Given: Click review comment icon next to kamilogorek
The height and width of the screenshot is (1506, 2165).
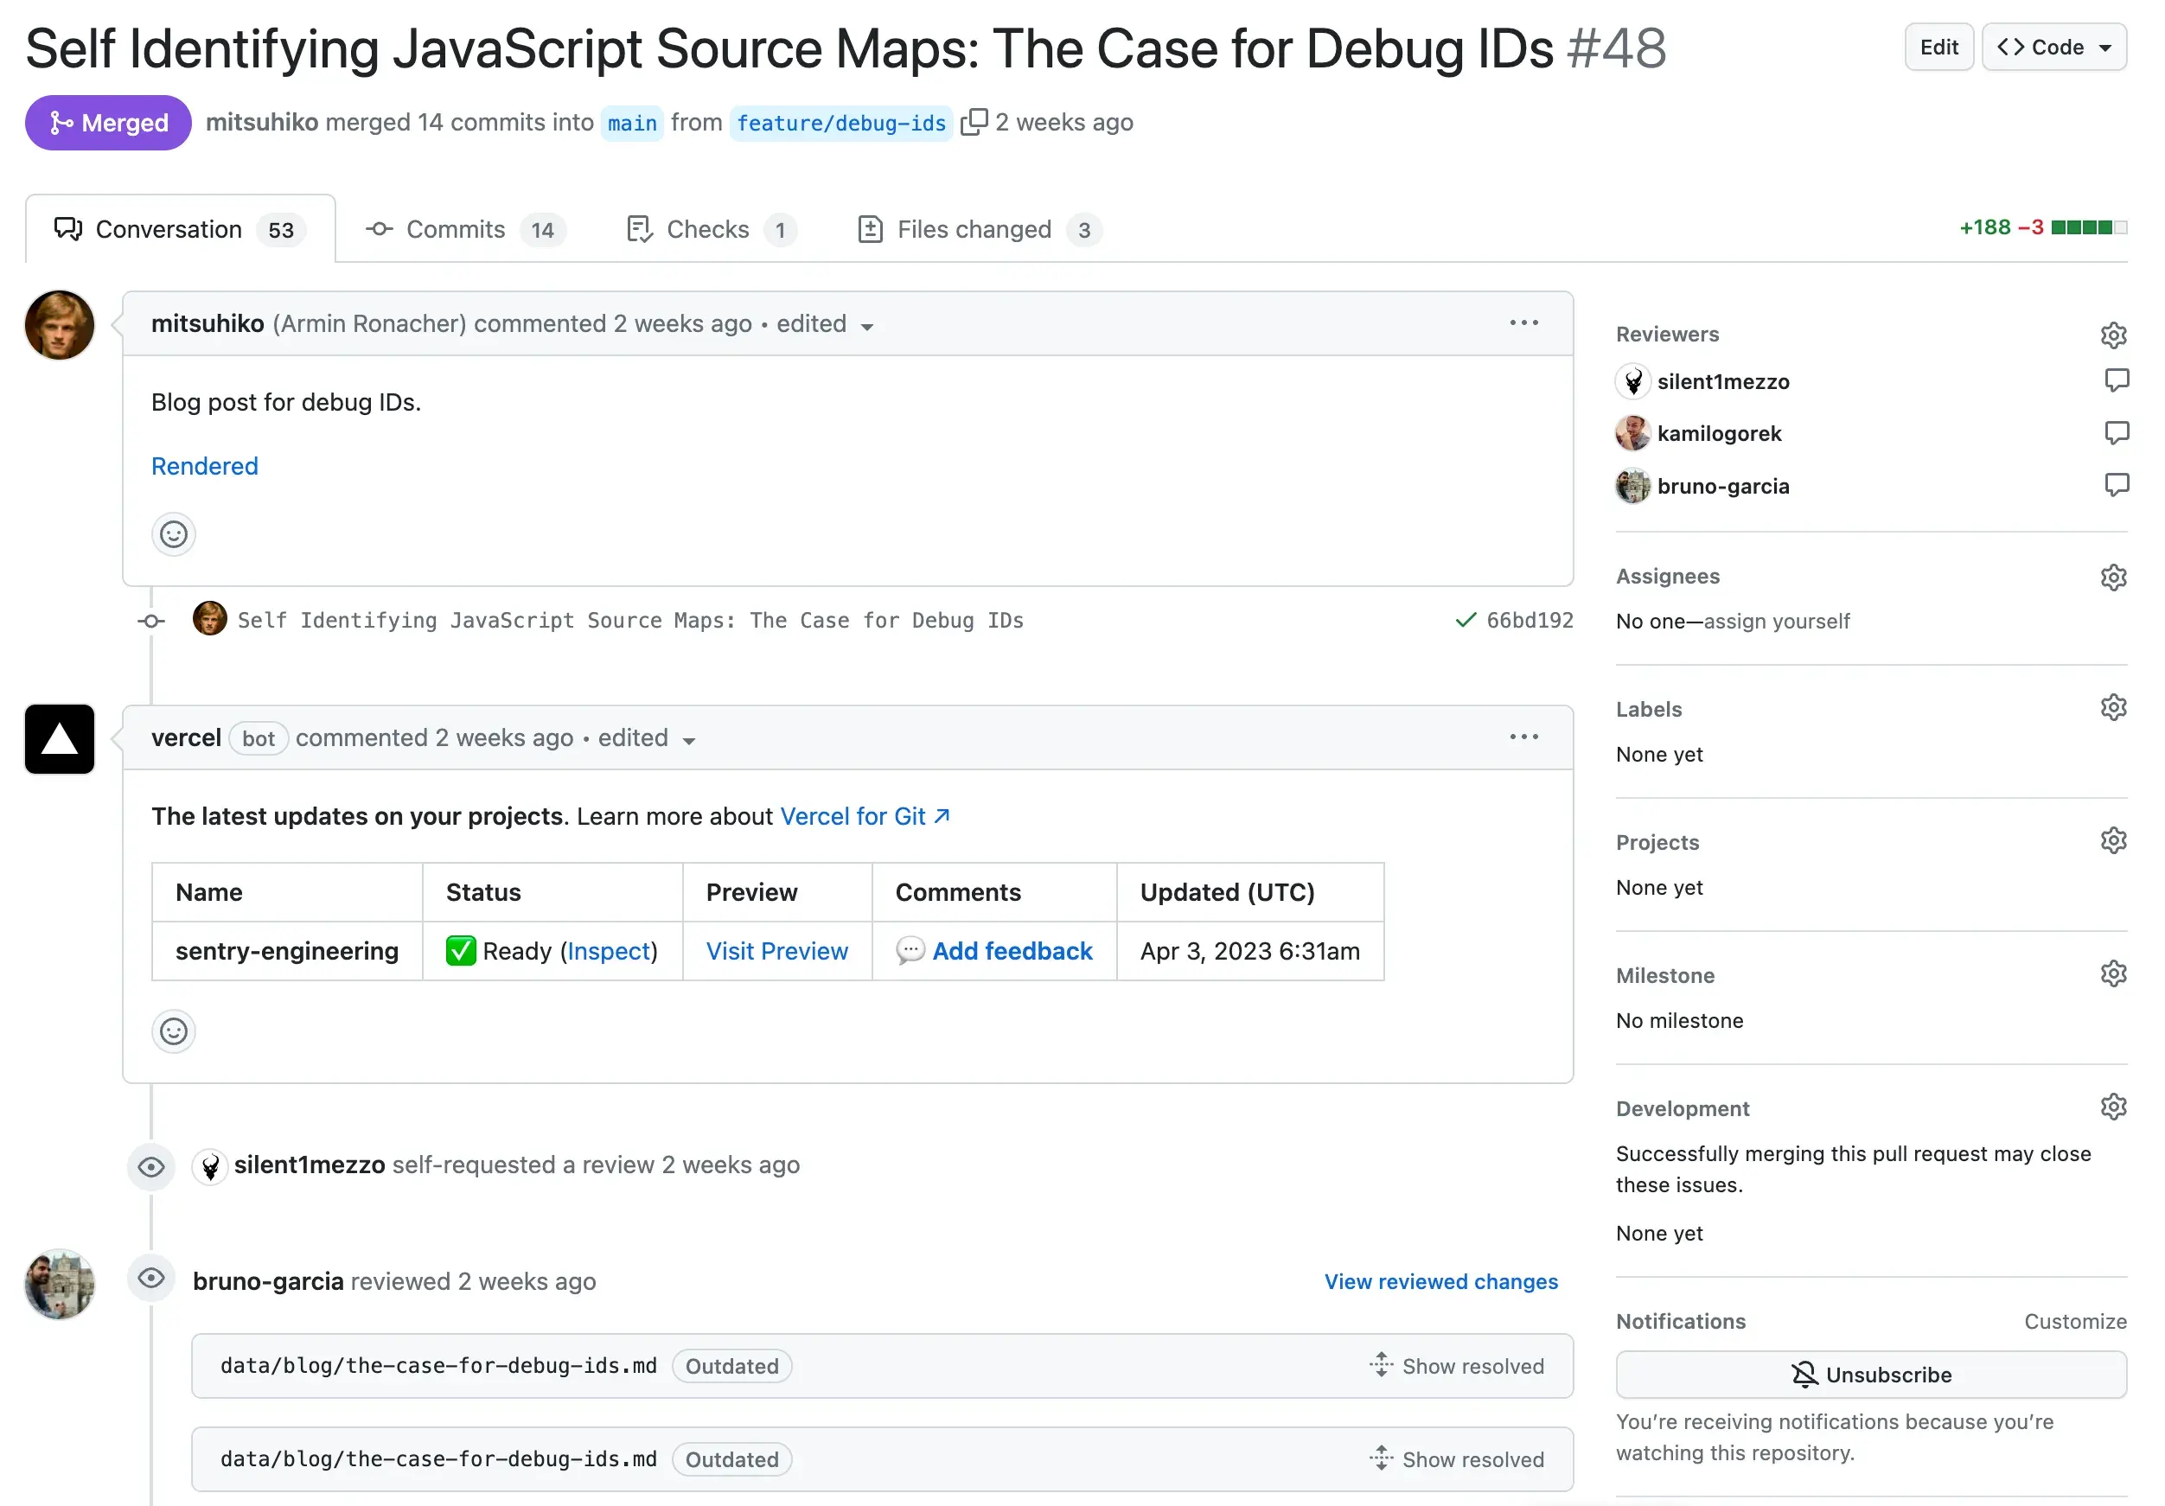Looking at the screenshot, I should (2115, 433).
